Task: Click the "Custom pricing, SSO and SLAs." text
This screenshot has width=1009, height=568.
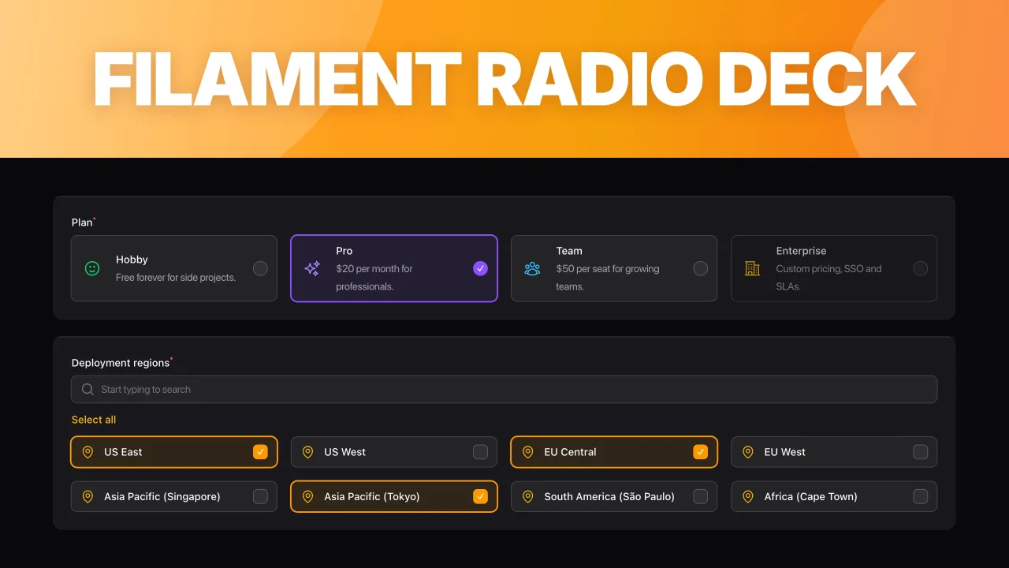Action: [828, 278]
